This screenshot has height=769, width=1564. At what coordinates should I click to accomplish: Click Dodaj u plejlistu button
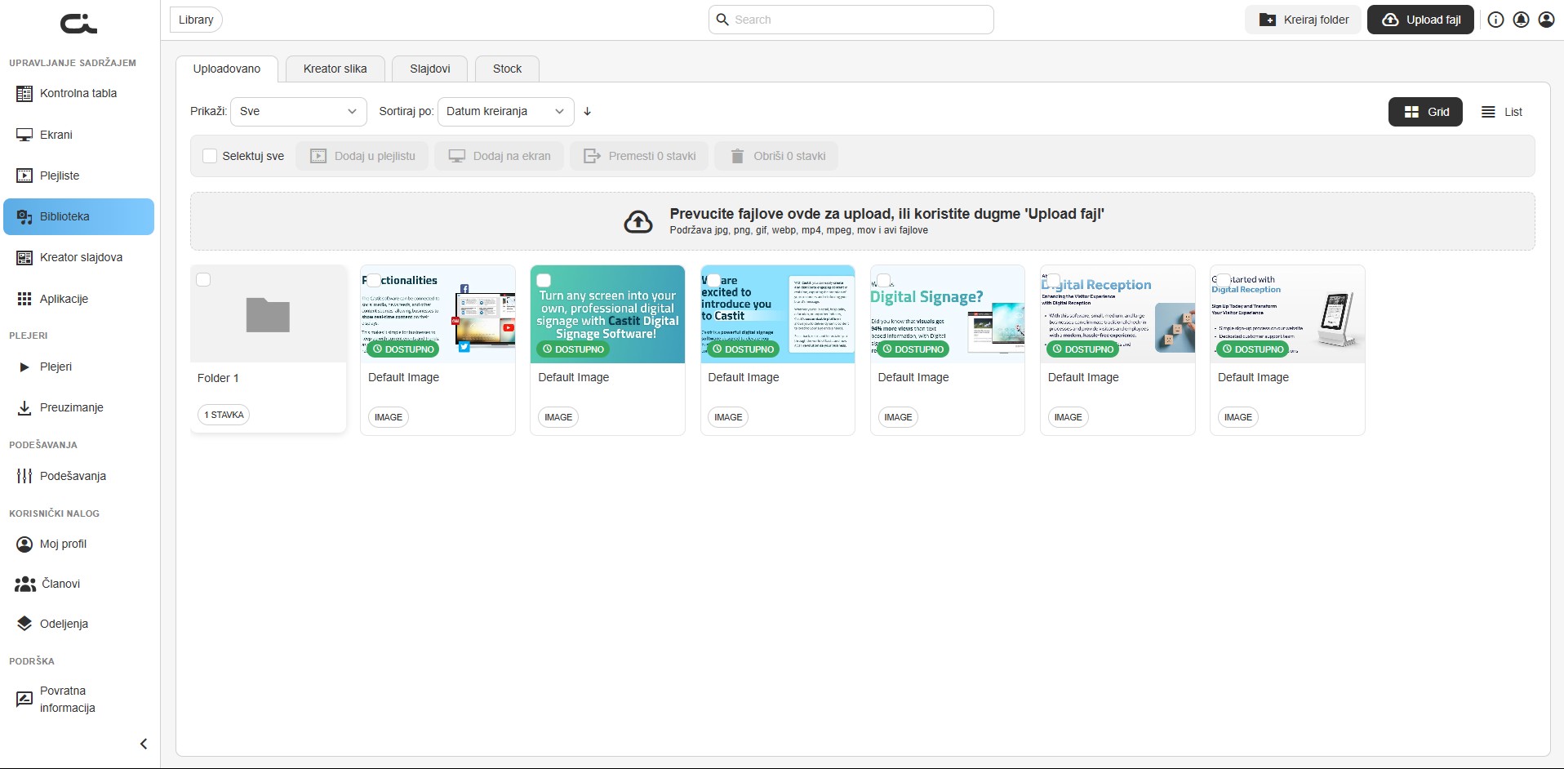[x=362, y=156]
